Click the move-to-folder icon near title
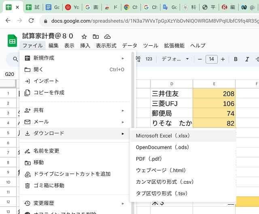 pyautogui.click(x=96, y=36)
